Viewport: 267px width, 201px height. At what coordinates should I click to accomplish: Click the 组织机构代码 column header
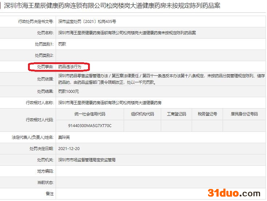click(142, 114)
